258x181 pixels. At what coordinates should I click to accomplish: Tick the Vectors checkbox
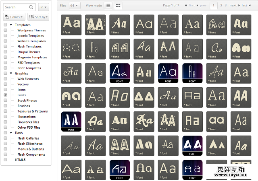point(5,84)
